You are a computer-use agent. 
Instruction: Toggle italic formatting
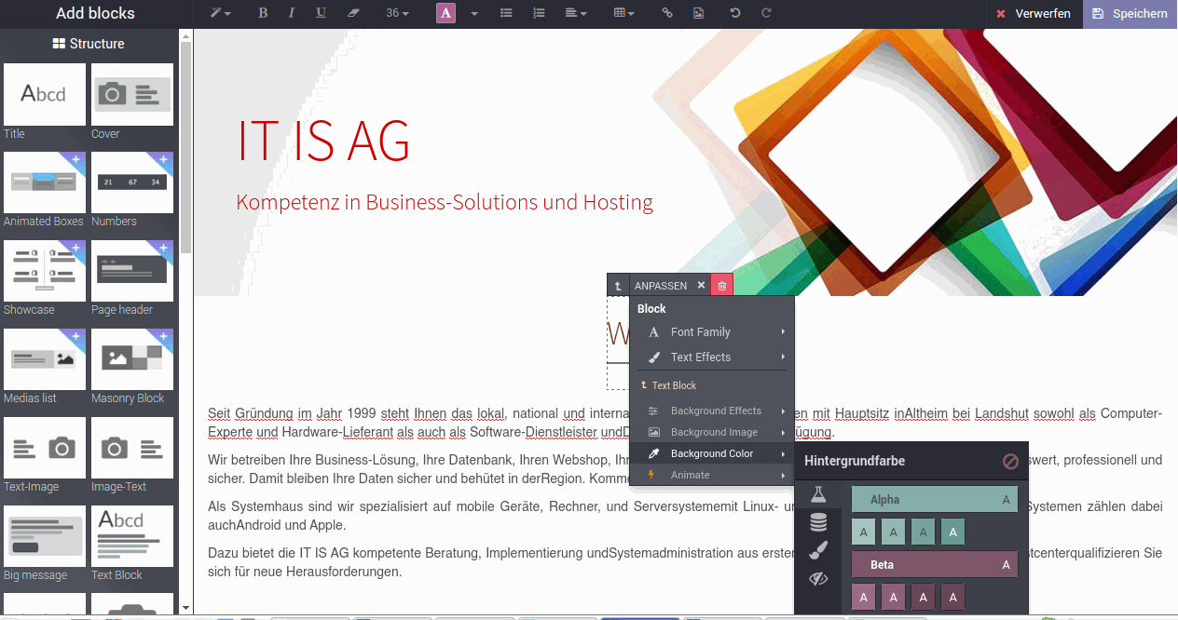tap(292, 13)
